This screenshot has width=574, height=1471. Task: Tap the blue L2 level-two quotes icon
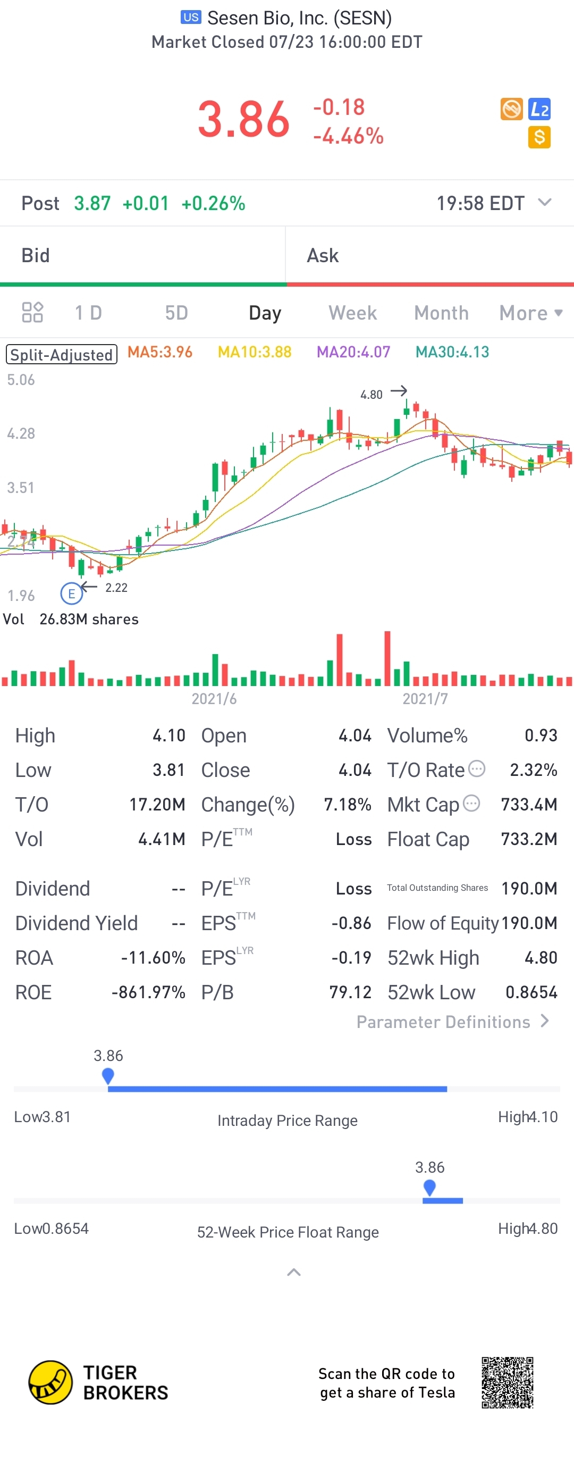pyautogui.click(x=539, y=109)
